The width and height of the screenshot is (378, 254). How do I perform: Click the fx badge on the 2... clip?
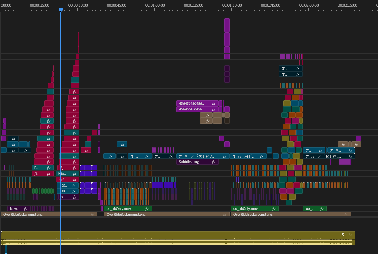74,197
